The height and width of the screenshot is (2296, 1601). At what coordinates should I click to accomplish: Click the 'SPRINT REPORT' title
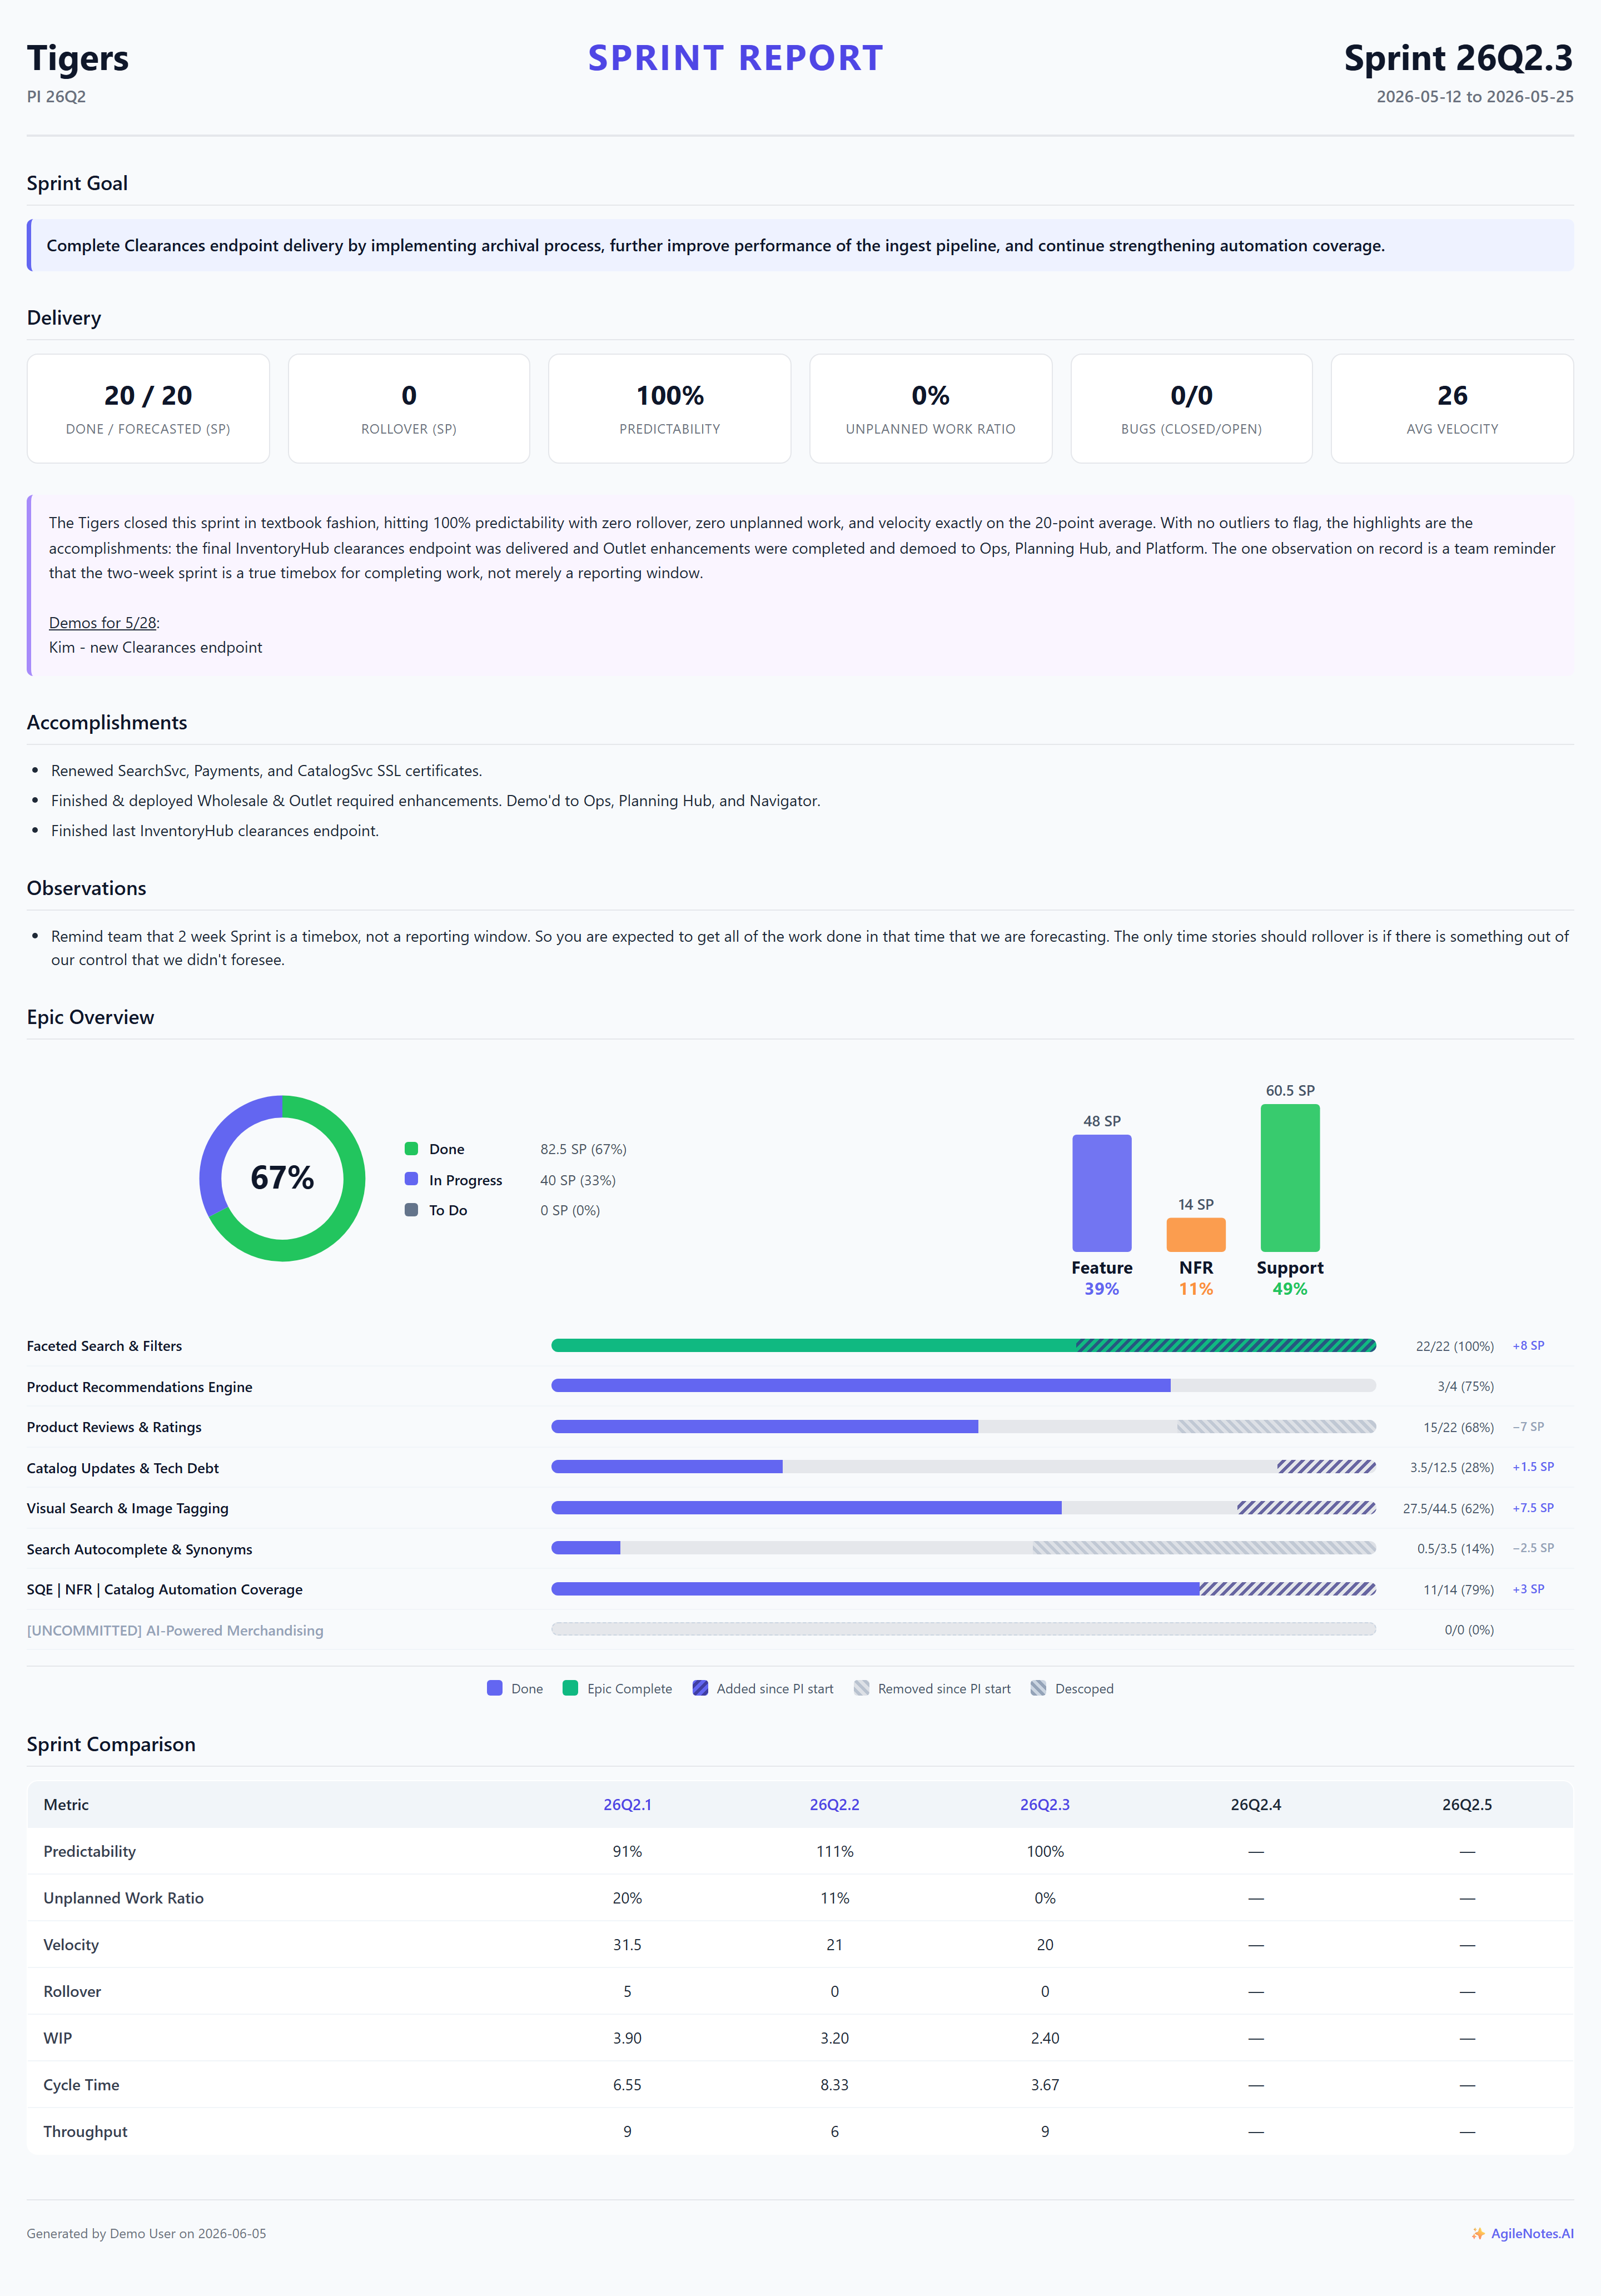coord(736,58)
